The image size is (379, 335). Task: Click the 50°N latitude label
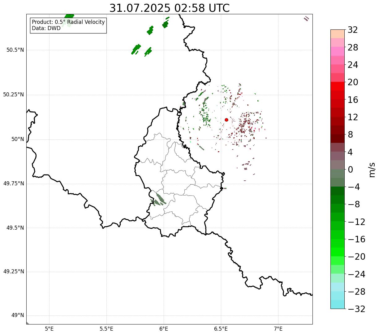[18, 139]
